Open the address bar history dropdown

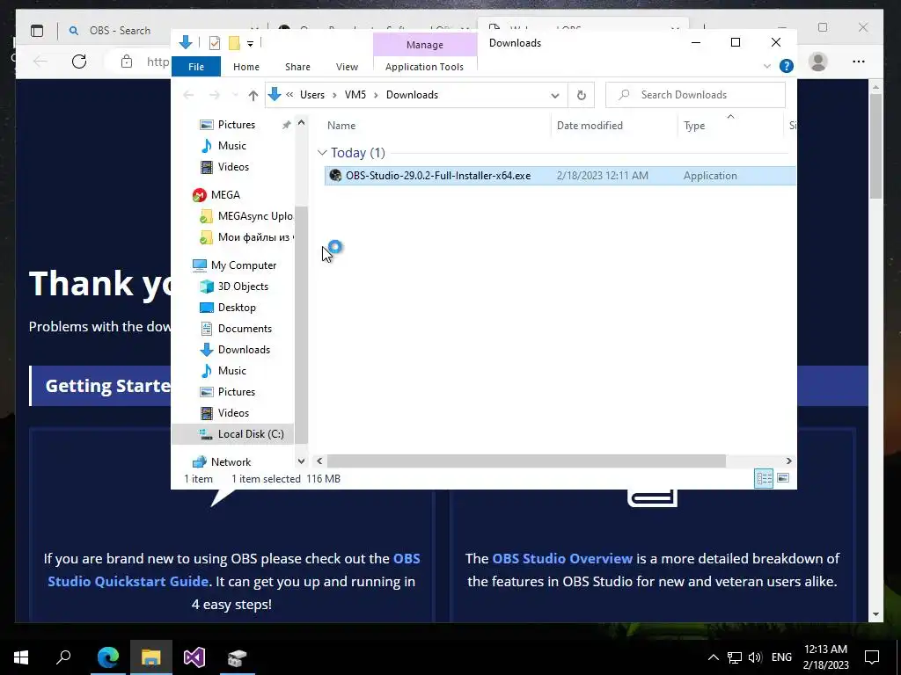click(x=555, y=95)
